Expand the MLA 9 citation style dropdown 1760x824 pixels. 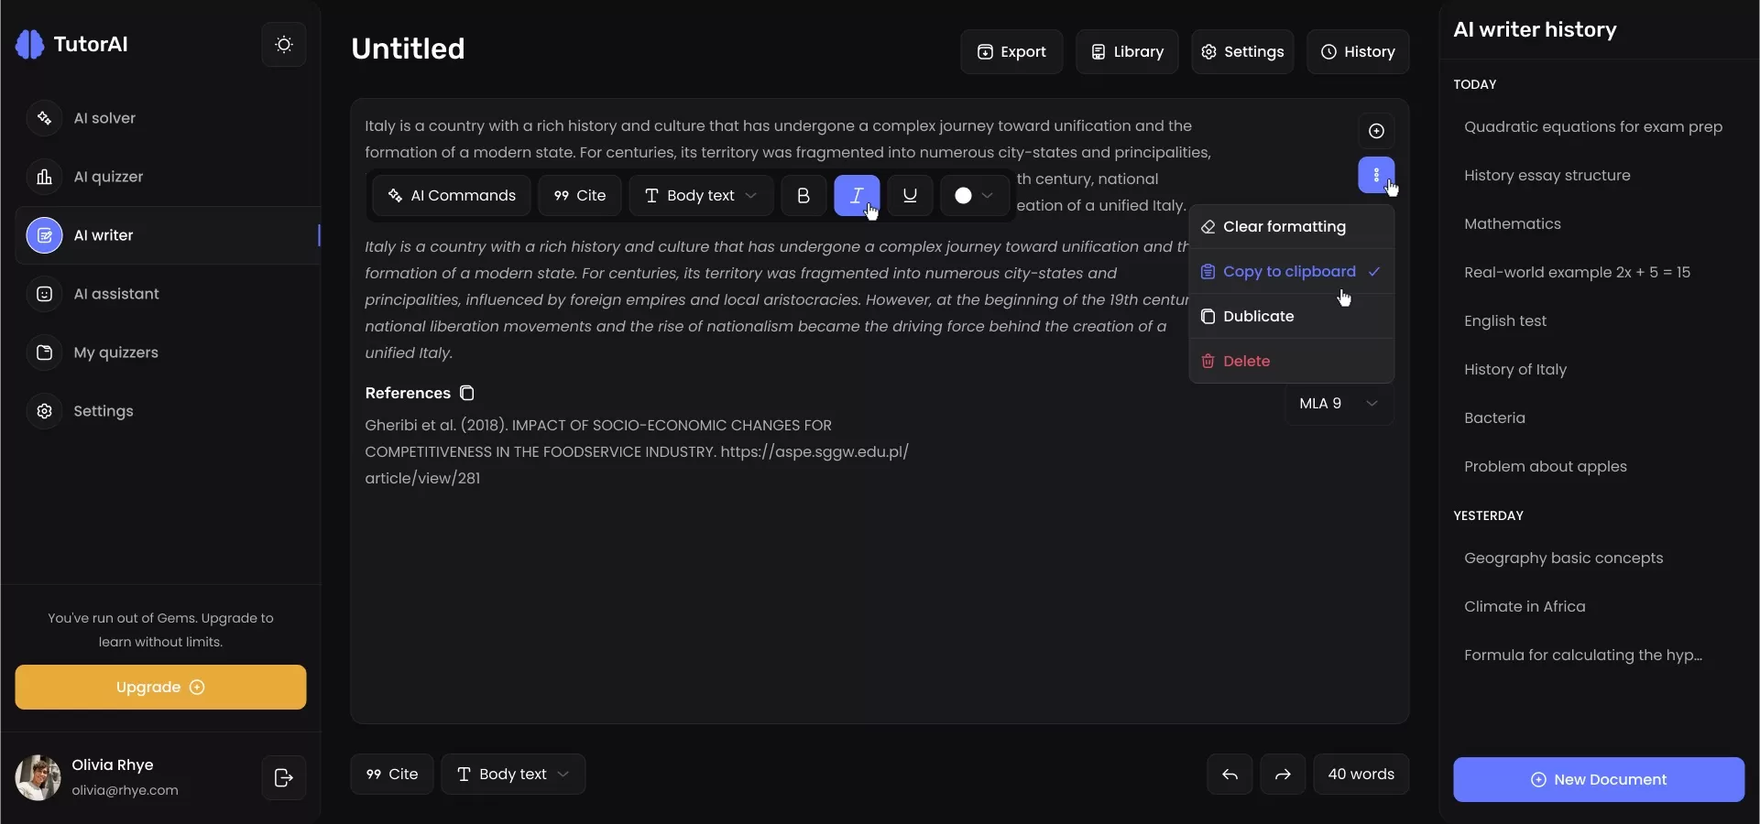pos(1339,404)
